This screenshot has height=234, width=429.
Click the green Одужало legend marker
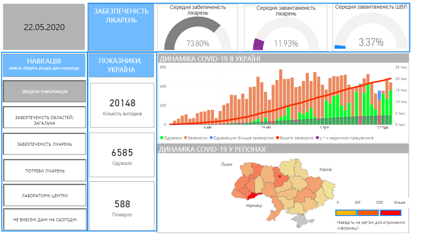(x=162, y=138)
